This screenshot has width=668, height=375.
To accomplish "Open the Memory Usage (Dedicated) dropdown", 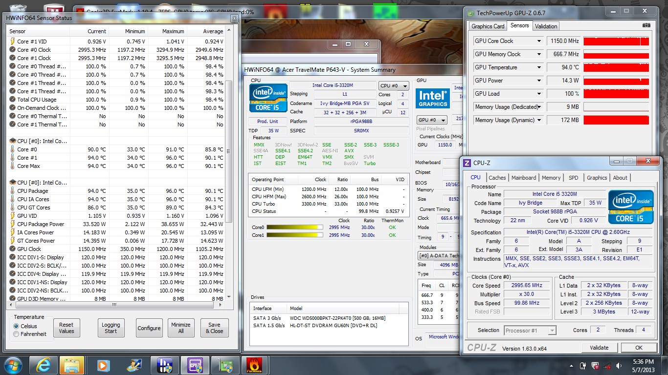I will point(539,107).
